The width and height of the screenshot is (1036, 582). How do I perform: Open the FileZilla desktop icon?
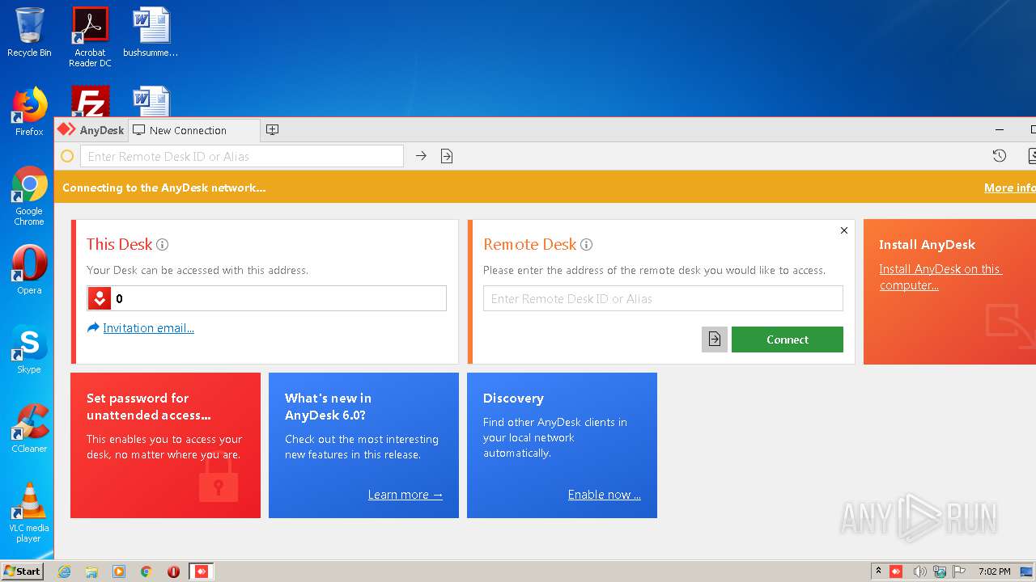click(90, 102)
